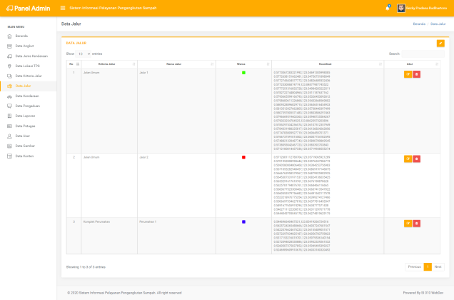Click the edit icon for Perumahan 1 row

point(408,223)
